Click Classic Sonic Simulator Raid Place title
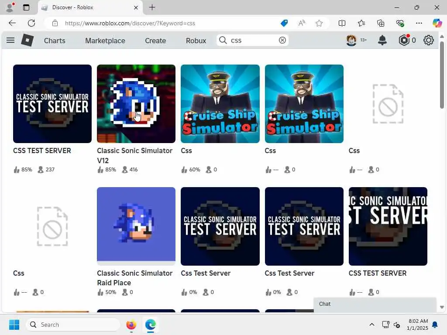 coord(134,278)
